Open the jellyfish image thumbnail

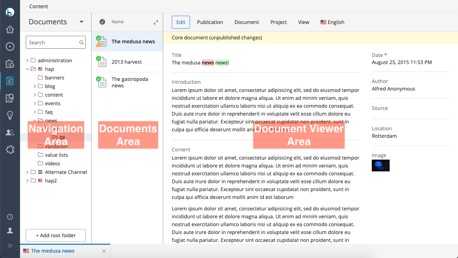381,165
